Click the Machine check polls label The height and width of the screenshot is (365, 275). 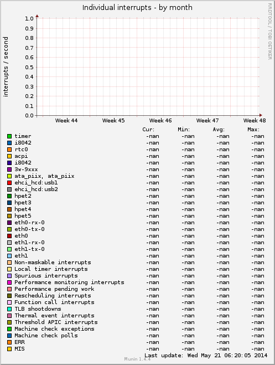[x=46, y=336]
